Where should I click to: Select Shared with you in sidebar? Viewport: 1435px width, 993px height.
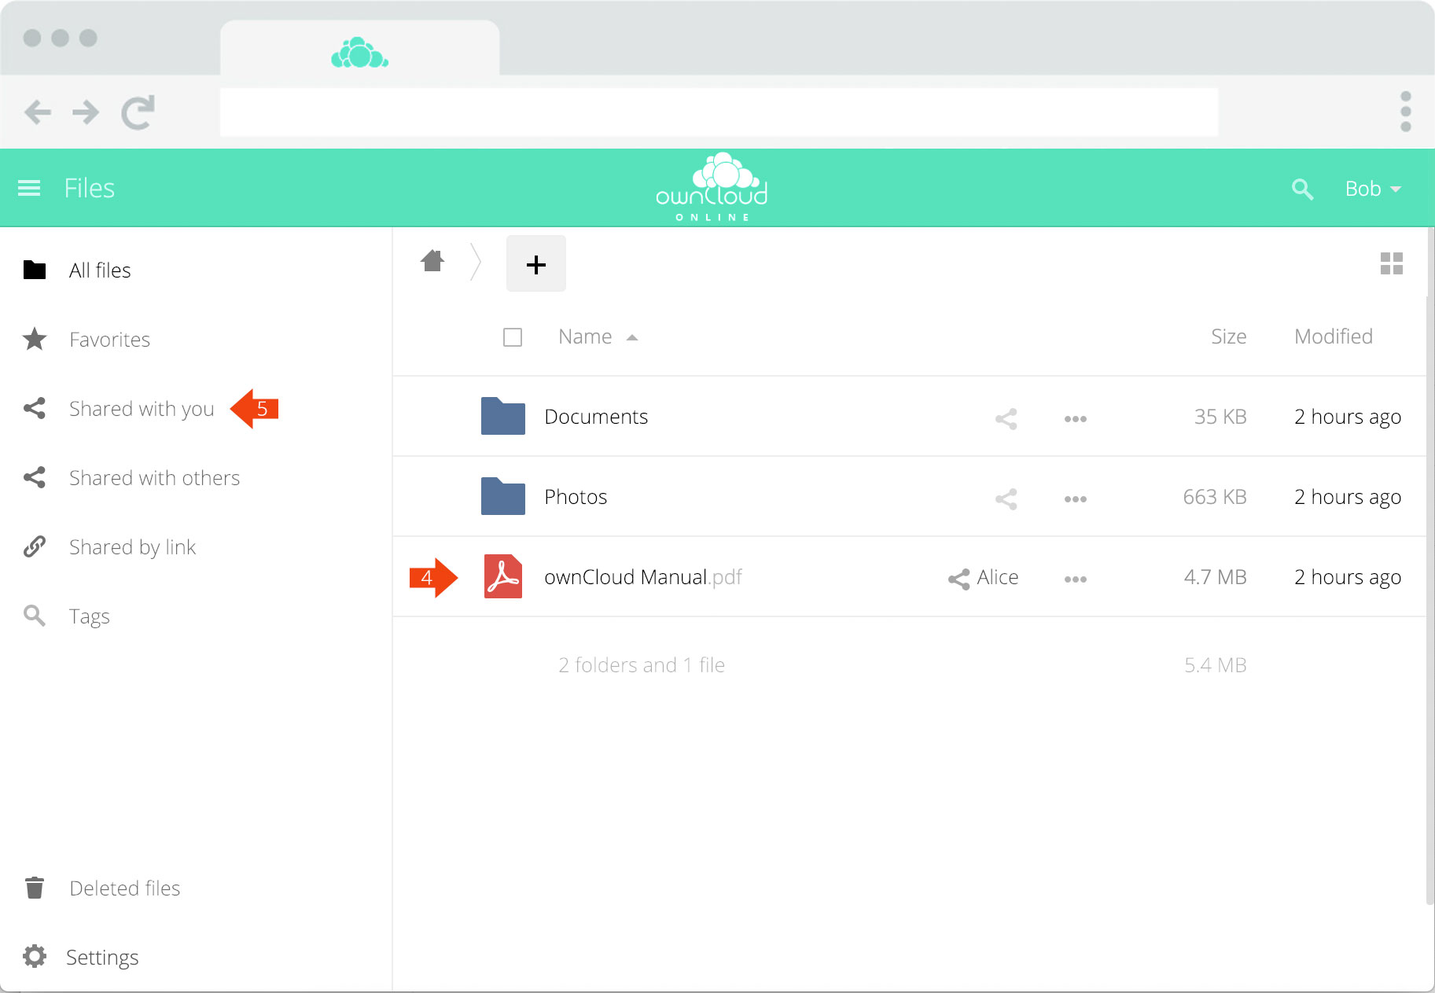[142, 409]
